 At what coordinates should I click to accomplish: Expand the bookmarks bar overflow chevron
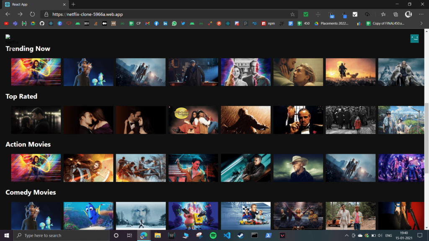coord(421,23)
